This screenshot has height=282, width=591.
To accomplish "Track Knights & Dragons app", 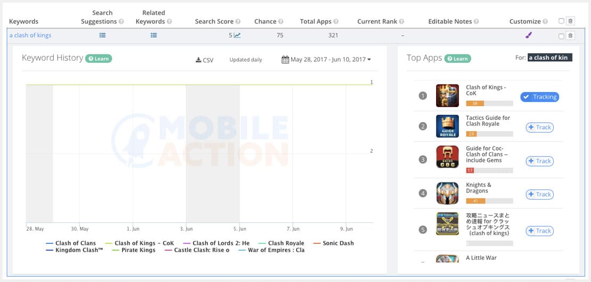I will 540,194.
